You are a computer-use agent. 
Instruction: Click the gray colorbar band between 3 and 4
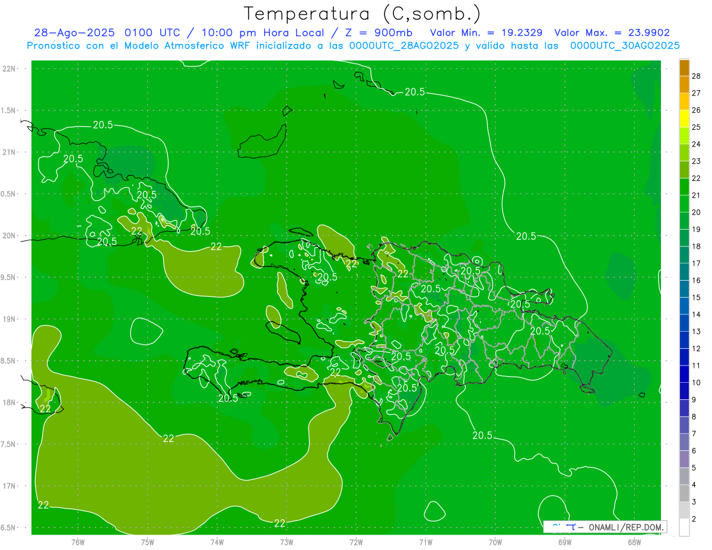685,494
